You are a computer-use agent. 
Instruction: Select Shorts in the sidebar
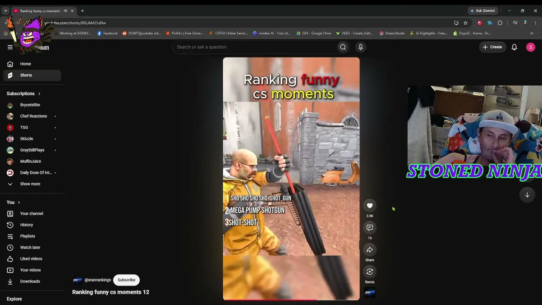[x=32, y=75]
